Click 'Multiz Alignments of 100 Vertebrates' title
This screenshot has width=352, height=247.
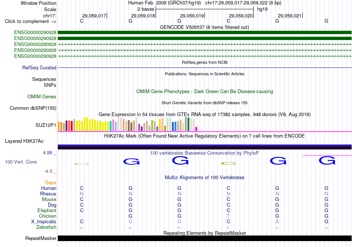[x=205, y=178]
